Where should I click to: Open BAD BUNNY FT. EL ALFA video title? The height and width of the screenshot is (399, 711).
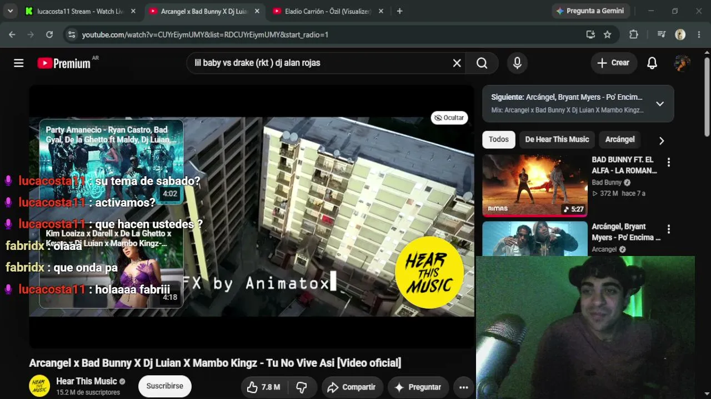coord(624,165)
